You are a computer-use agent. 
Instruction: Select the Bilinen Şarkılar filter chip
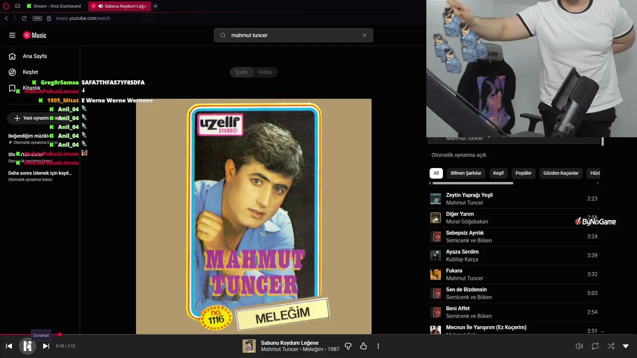(x=466, y=173)
